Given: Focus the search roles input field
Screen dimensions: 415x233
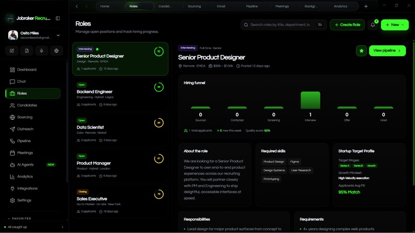Looking at the screenshot, I should pos(284,25).
